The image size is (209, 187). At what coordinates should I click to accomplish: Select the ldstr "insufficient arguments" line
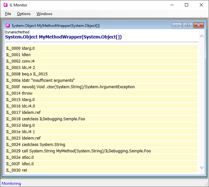[102, 80]
